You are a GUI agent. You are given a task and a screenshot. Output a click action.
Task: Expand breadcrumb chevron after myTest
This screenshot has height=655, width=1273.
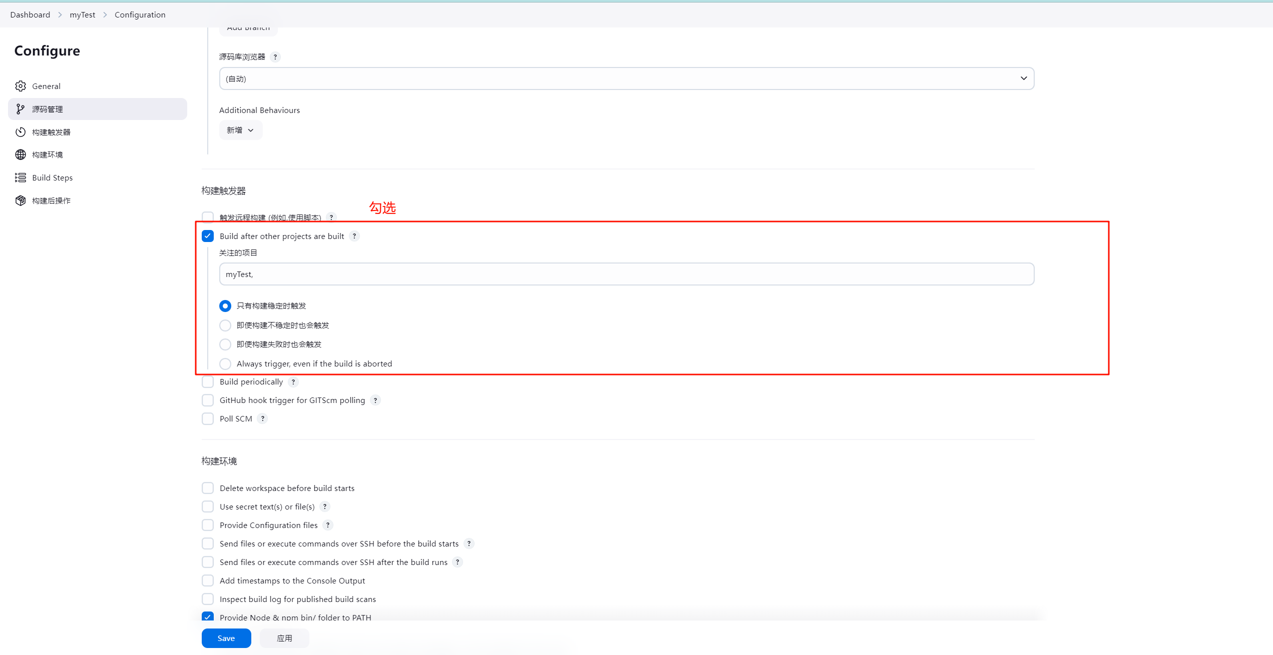105,15
